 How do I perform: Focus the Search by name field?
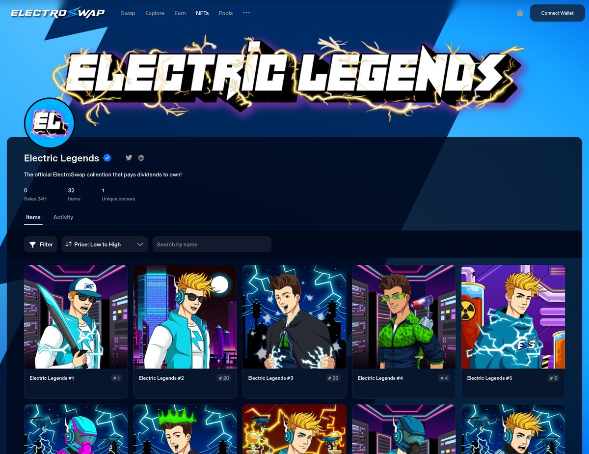pos(212,244)
